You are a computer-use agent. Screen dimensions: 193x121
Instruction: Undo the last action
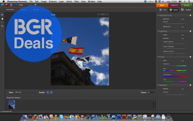click(19, 5)
